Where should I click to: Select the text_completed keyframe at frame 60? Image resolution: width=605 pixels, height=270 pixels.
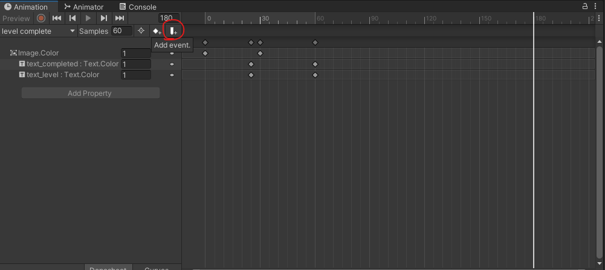315,64
